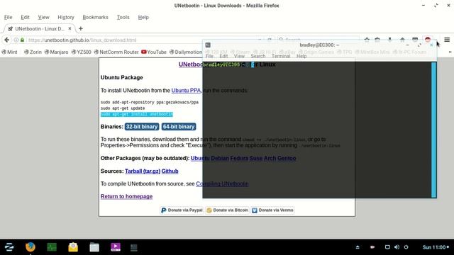Open the file manager taskbar icon
454x255 pixels.
tap(94, 247)
